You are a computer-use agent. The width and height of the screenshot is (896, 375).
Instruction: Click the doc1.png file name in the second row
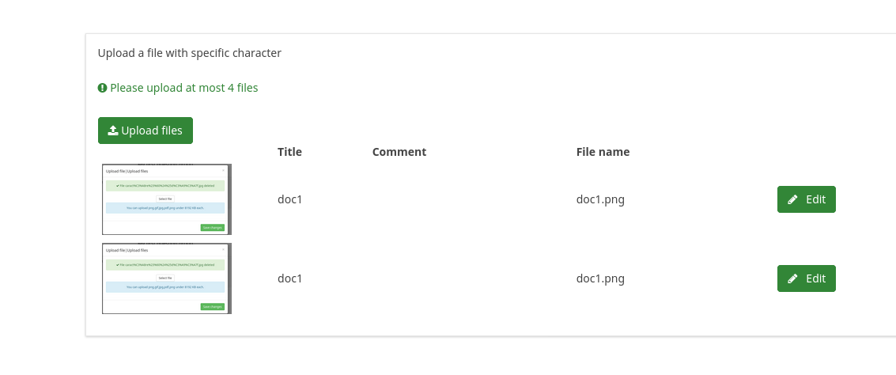point(600,278)
